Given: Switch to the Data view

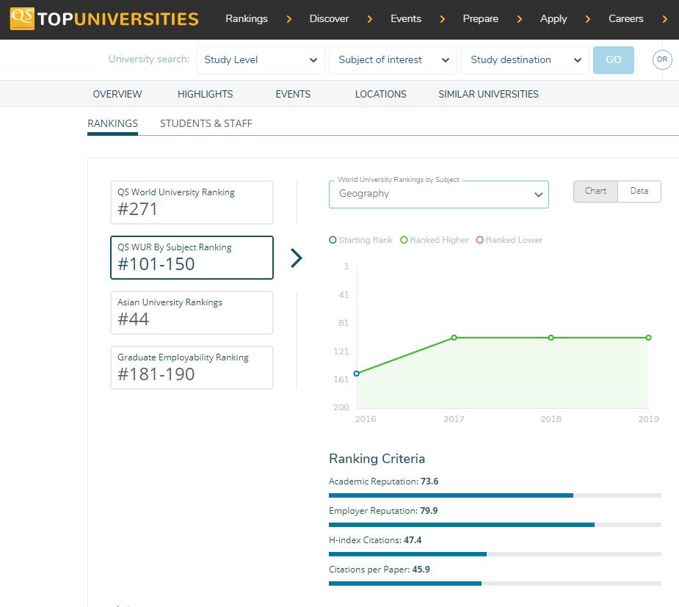Looking at the screenshot, I should 639,191.
